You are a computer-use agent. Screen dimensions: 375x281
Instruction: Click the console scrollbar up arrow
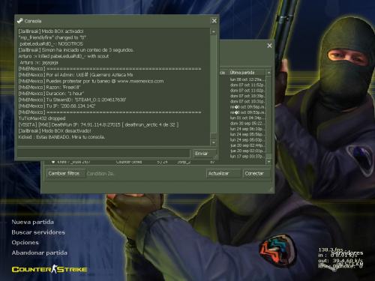coord(214,31)
